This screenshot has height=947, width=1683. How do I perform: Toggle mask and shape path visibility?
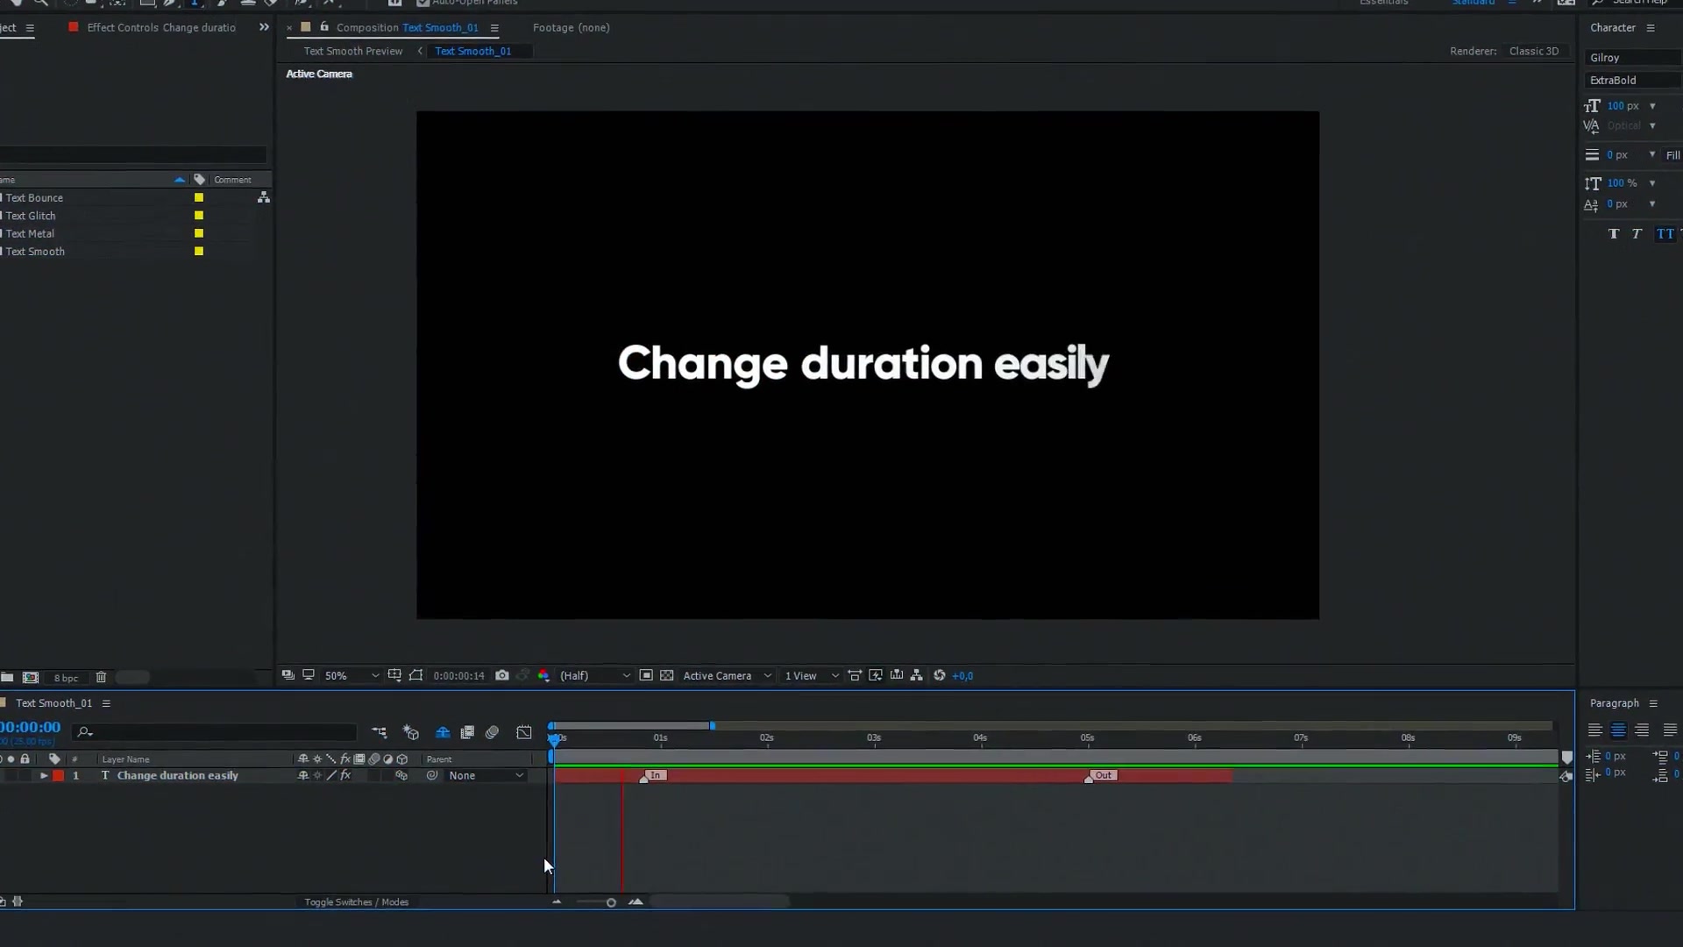click(415, 675)
